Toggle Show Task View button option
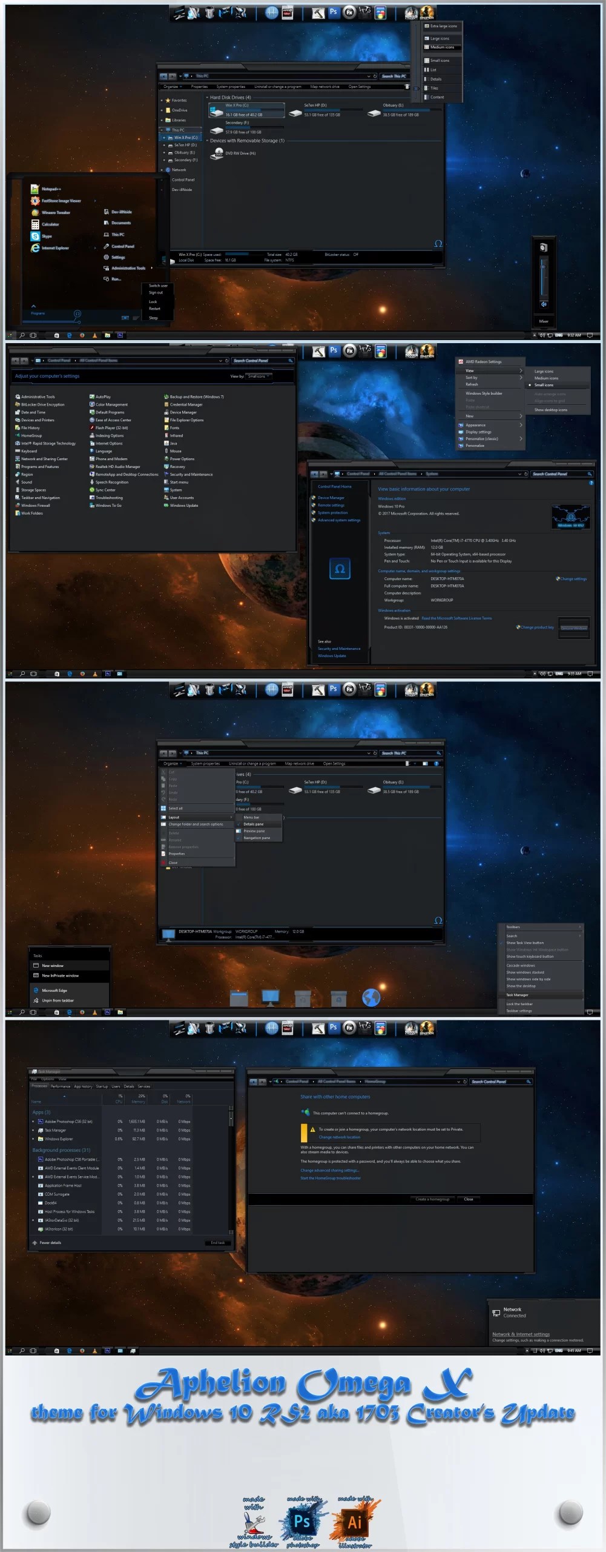This screenshot has height=1552, width=606. point(525,943)
